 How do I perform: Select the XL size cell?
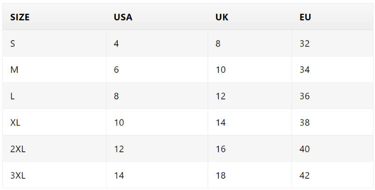pos(15,123)
